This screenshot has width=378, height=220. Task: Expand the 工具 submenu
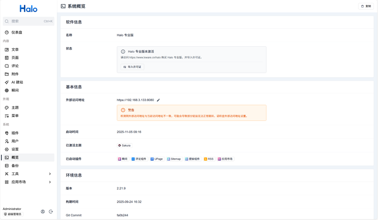tap(28, 174)
